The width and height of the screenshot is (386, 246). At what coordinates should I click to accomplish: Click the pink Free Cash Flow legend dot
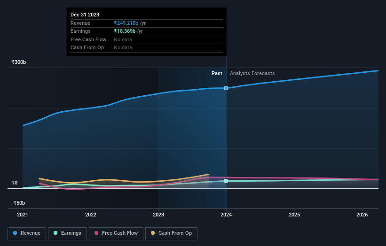[96, 233]
